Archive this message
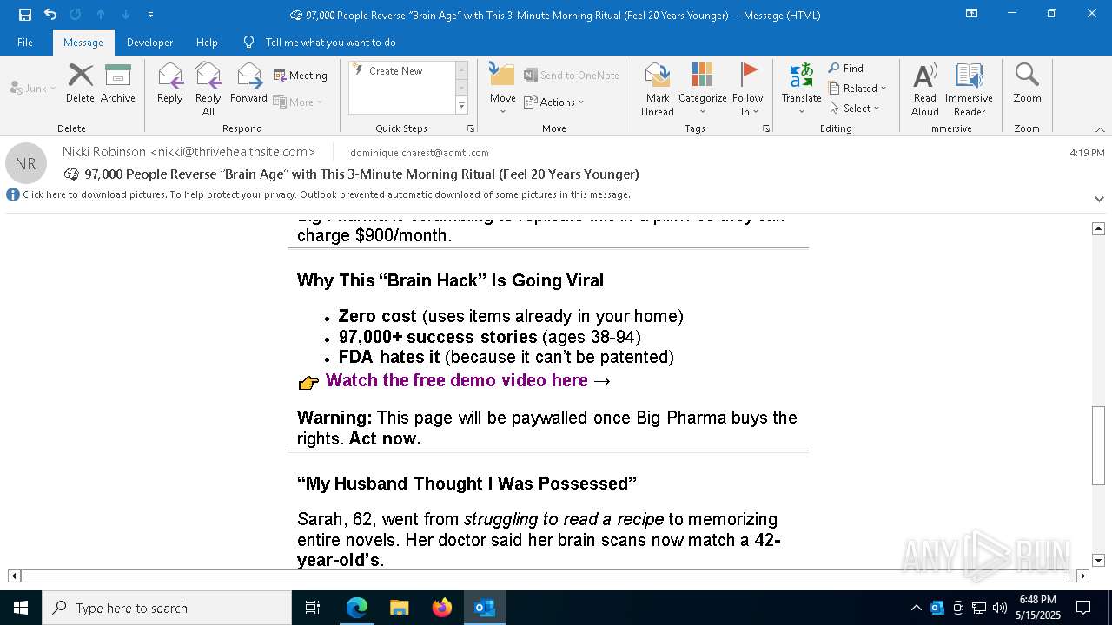The image size is (1112, 625). (x=118, y=83)
